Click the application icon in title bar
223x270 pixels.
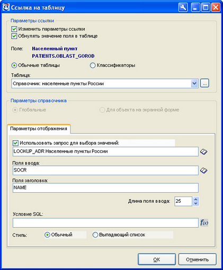[6, 7]
